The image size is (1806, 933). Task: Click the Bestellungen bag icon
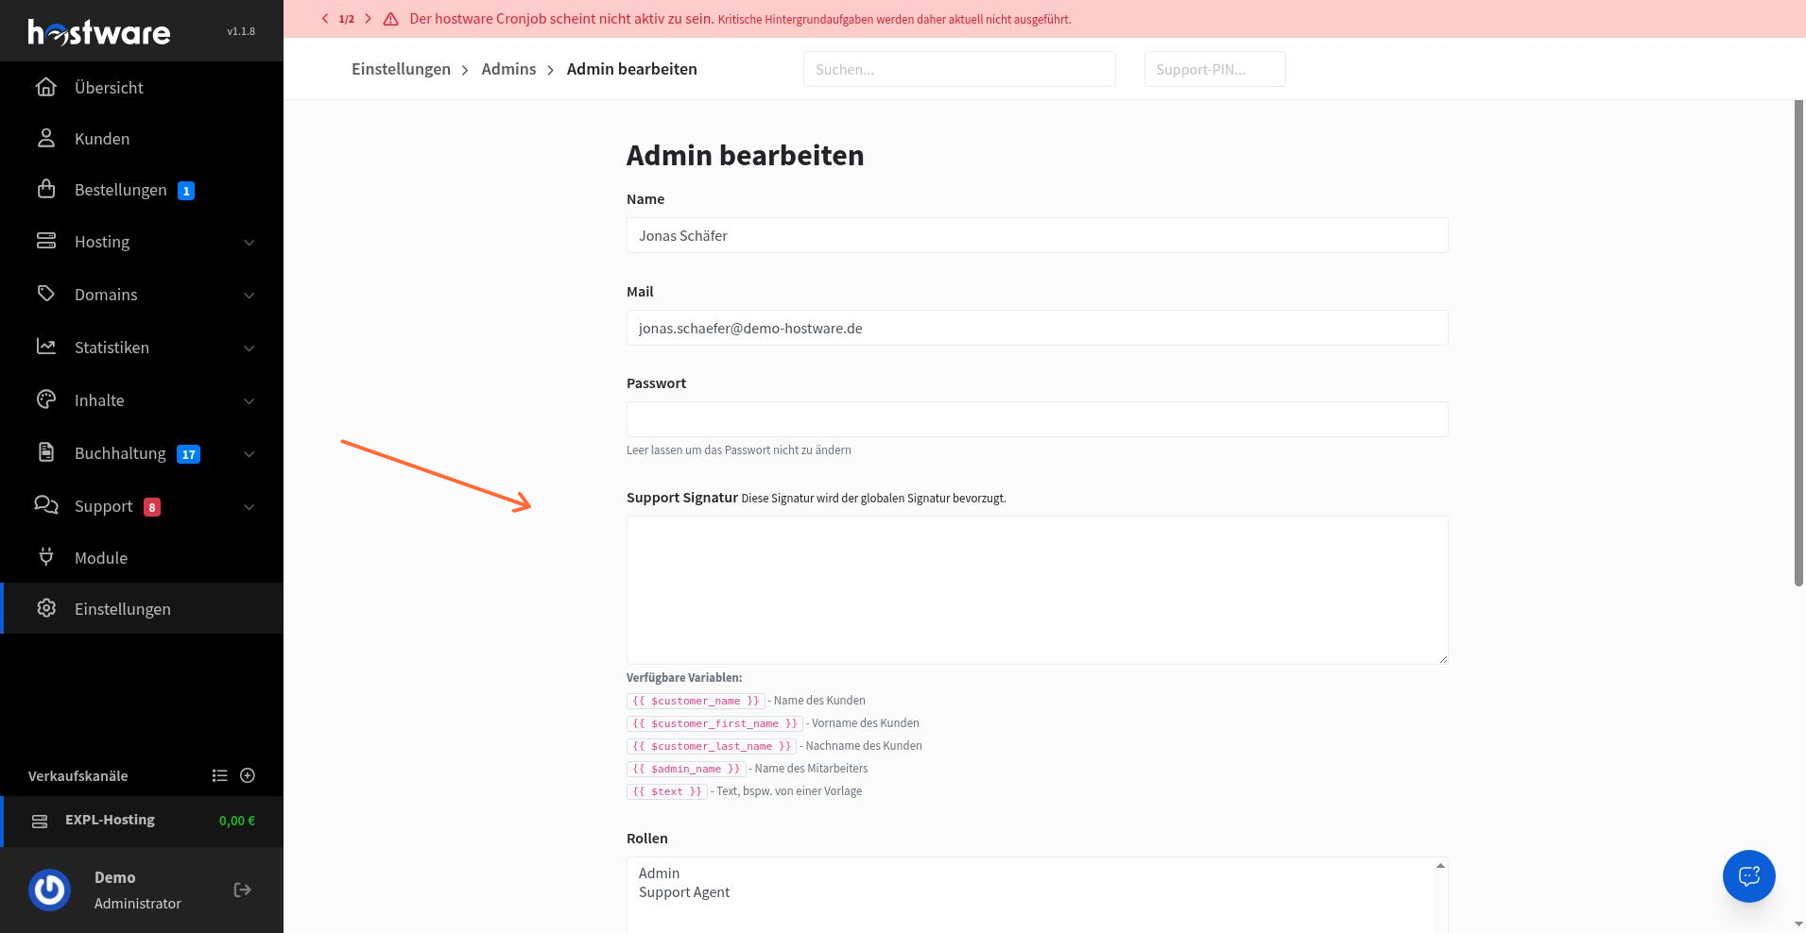(x=46, y=189)
